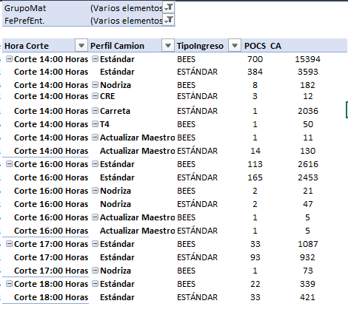Viewport: 348px width, 312px height.
Task: Click the cell showing 165
Action: coord(255,177)
